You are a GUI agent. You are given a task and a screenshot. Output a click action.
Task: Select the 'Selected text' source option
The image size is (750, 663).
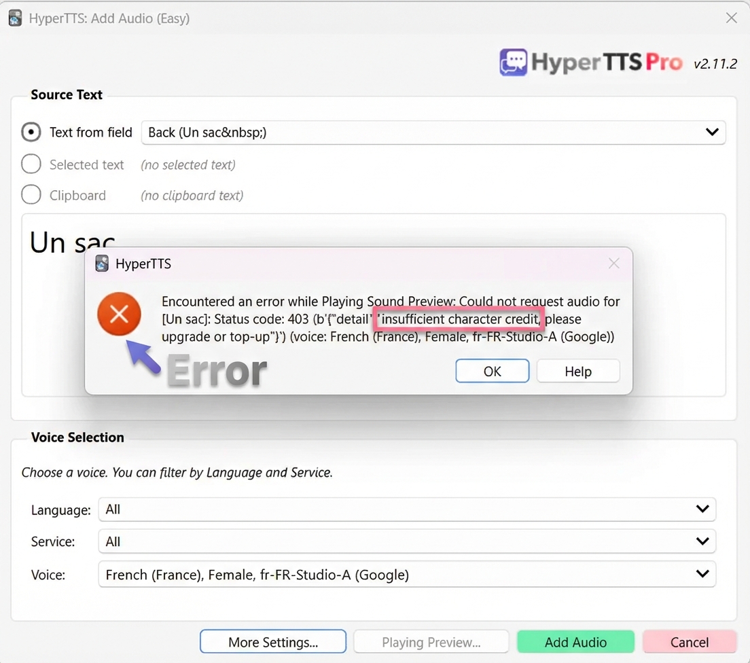click(31, 164)
